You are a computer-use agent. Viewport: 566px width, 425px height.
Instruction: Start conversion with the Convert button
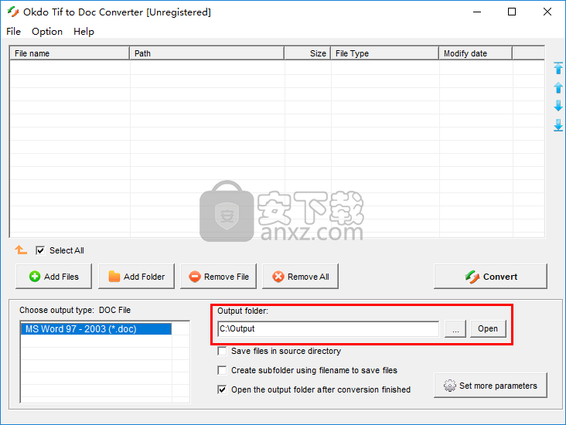(490, 277)
